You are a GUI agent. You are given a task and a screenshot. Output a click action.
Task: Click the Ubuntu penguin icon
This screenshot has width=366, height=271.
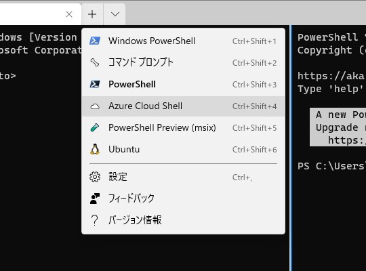coord(95,149)
